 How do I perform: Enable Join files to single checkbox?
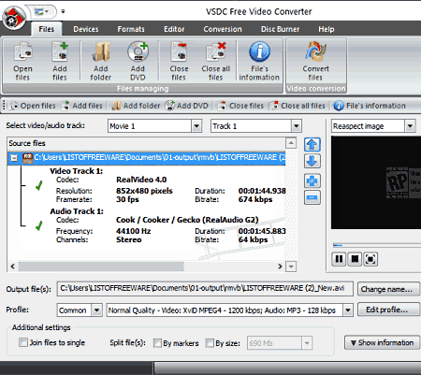coord(23,342)
